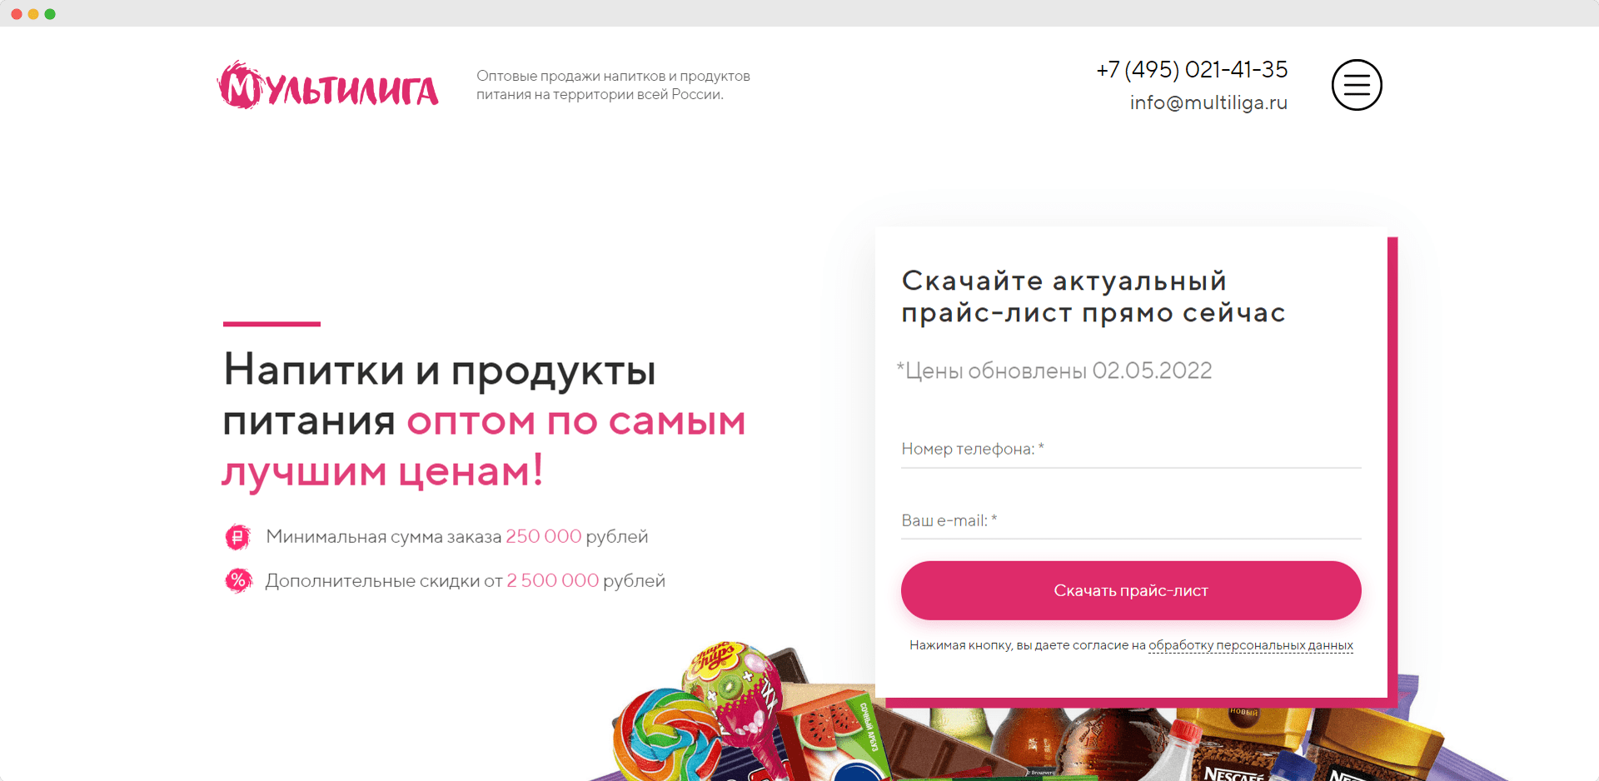1599x781 pixels.
Task: Click the yellow minimize window dot
Action: 33,14
